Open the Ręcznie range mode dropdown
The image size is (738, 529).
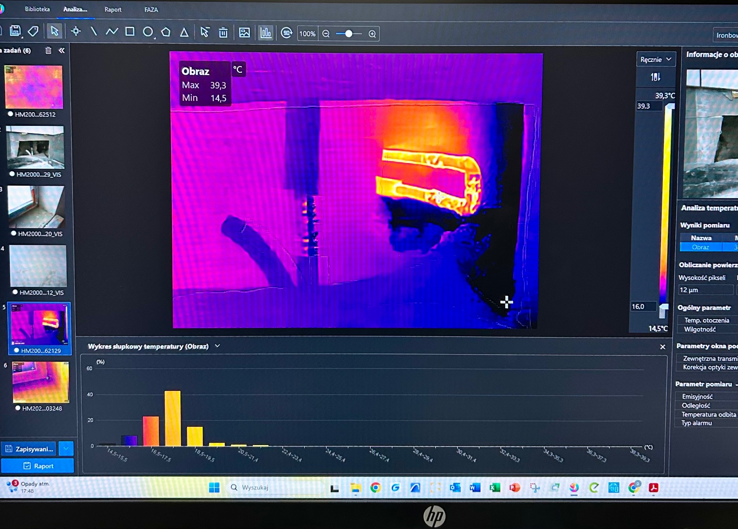[656, 59]
